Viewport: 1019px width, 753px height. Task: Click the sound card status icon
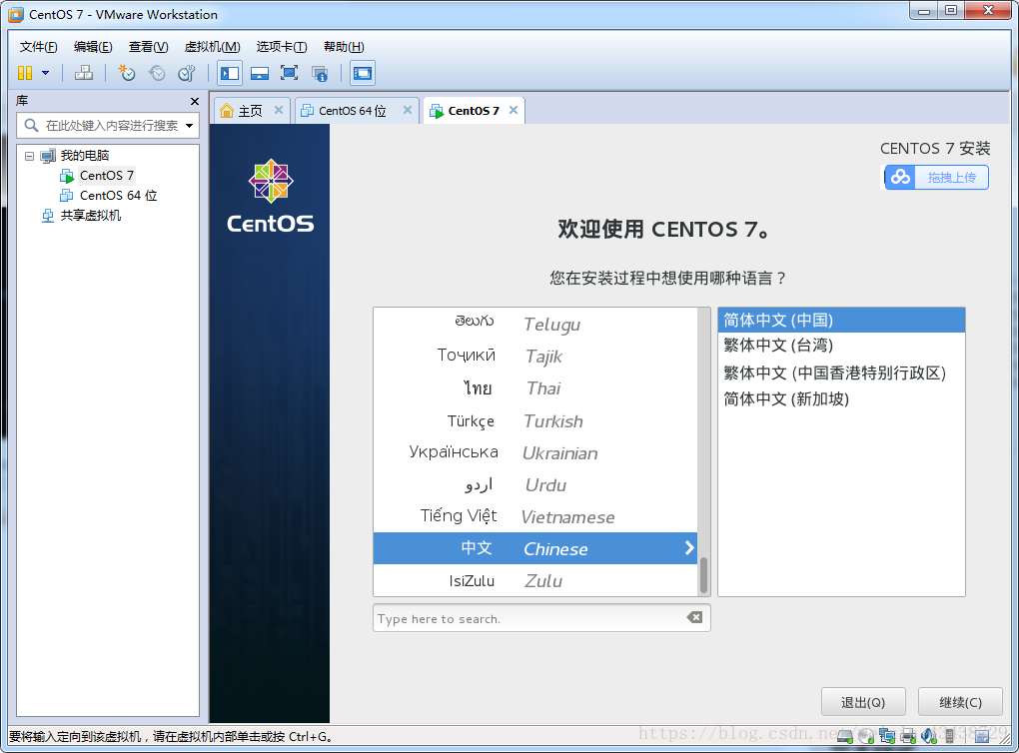click(929, 735)
